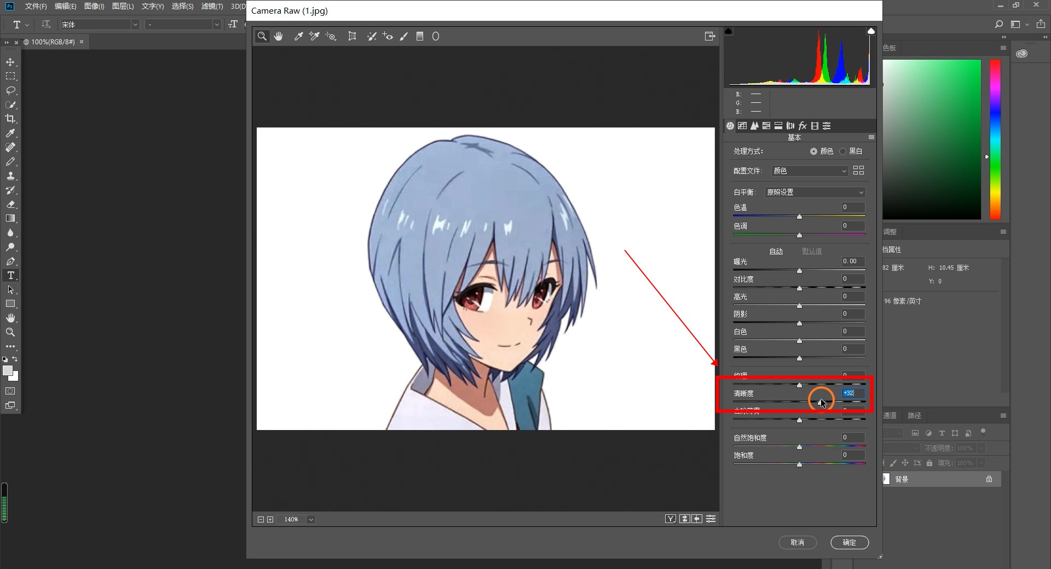Copy current settings to before icon
Image resolution: width=1051 pixels, height=569 pixels.
pyautogui.click(x=697, y=519)
